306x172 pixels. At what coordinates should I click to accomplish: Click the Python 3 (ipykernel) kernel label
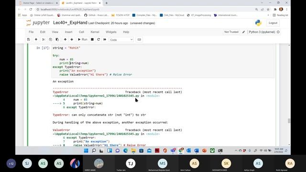[x=262, y=32]
